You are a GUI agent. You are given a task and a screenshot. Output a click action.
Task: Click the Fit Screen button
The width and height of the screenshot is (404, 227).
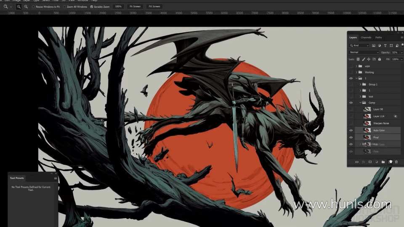pos(135,7)
